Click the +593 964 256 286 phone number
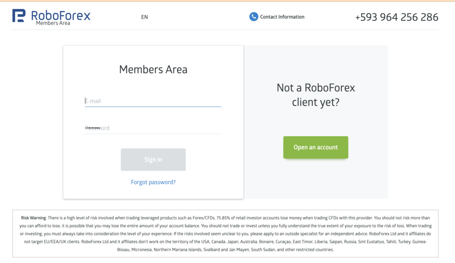The image size is (455, 263). click(397, 17)
